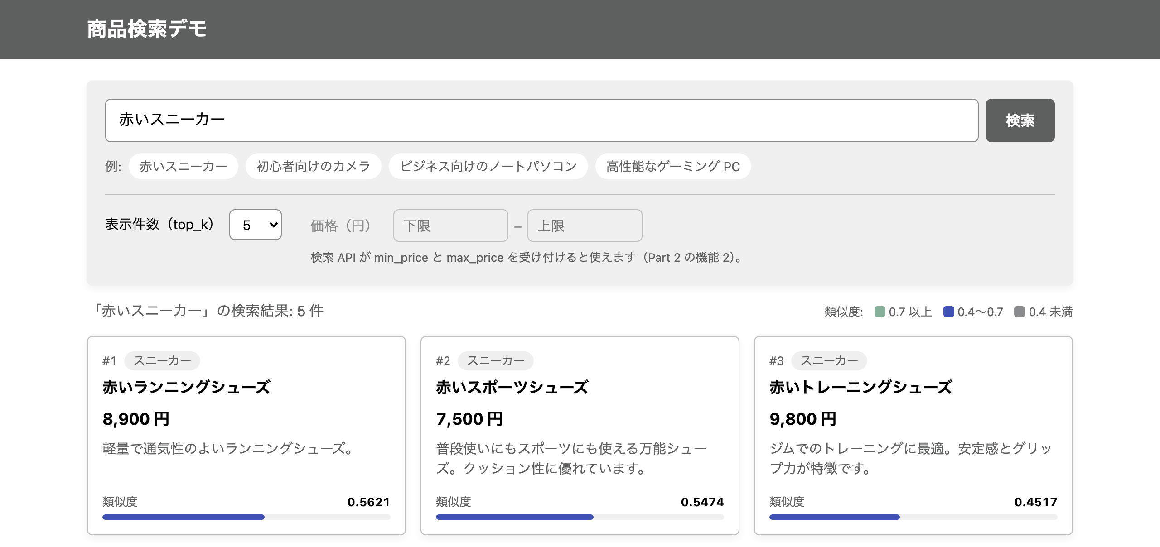Click the 8,900 円 price
1160x547 pixels.
pyautogui.click(x=136, y=419)
